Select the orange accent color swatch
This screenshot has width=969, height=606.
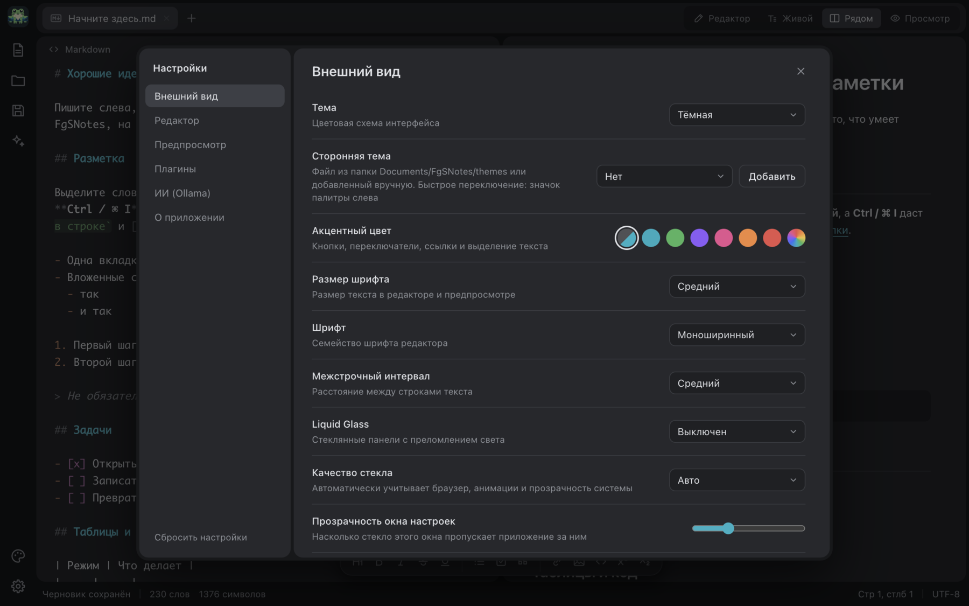[x=748, y=238]
